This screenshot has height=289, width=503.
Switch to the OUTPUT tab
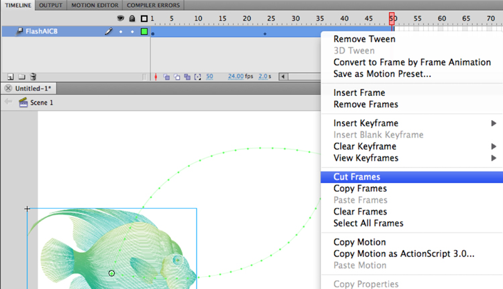click(x=51, y=5)
